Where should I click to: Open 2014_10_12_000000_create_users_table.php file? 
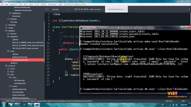pos(28,43)
